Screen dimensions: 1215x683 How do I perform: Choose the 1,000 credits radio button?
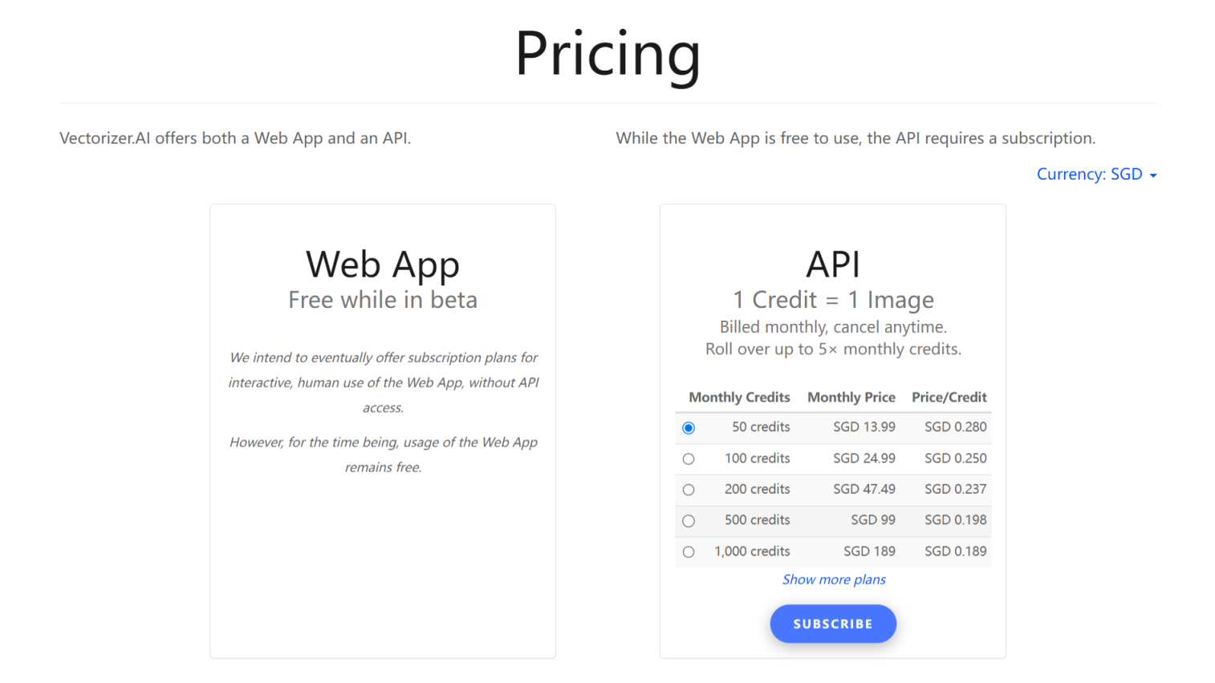(x=689, y=552)
